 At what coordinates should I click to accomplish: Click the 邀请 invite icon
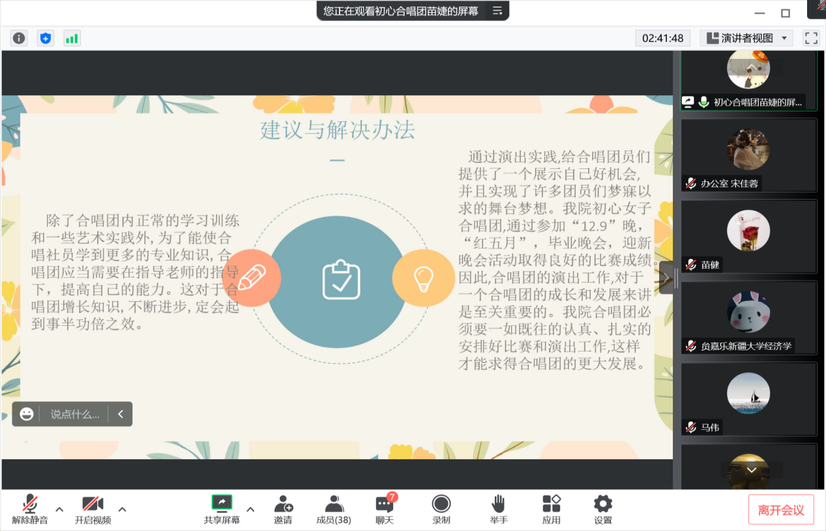point(283,509)
